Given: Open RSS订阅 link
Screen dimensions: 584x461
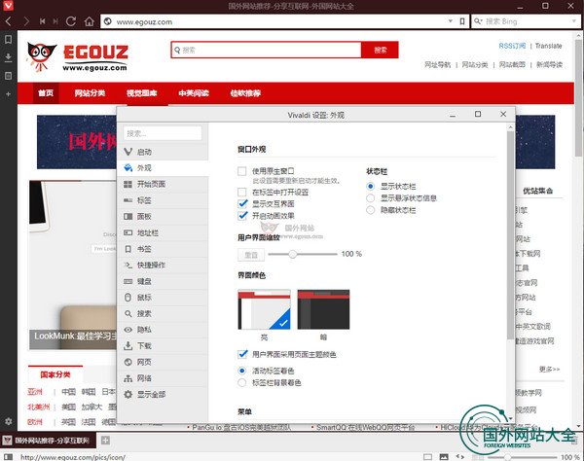Looking at the screenshot, I should pos(512,46).
